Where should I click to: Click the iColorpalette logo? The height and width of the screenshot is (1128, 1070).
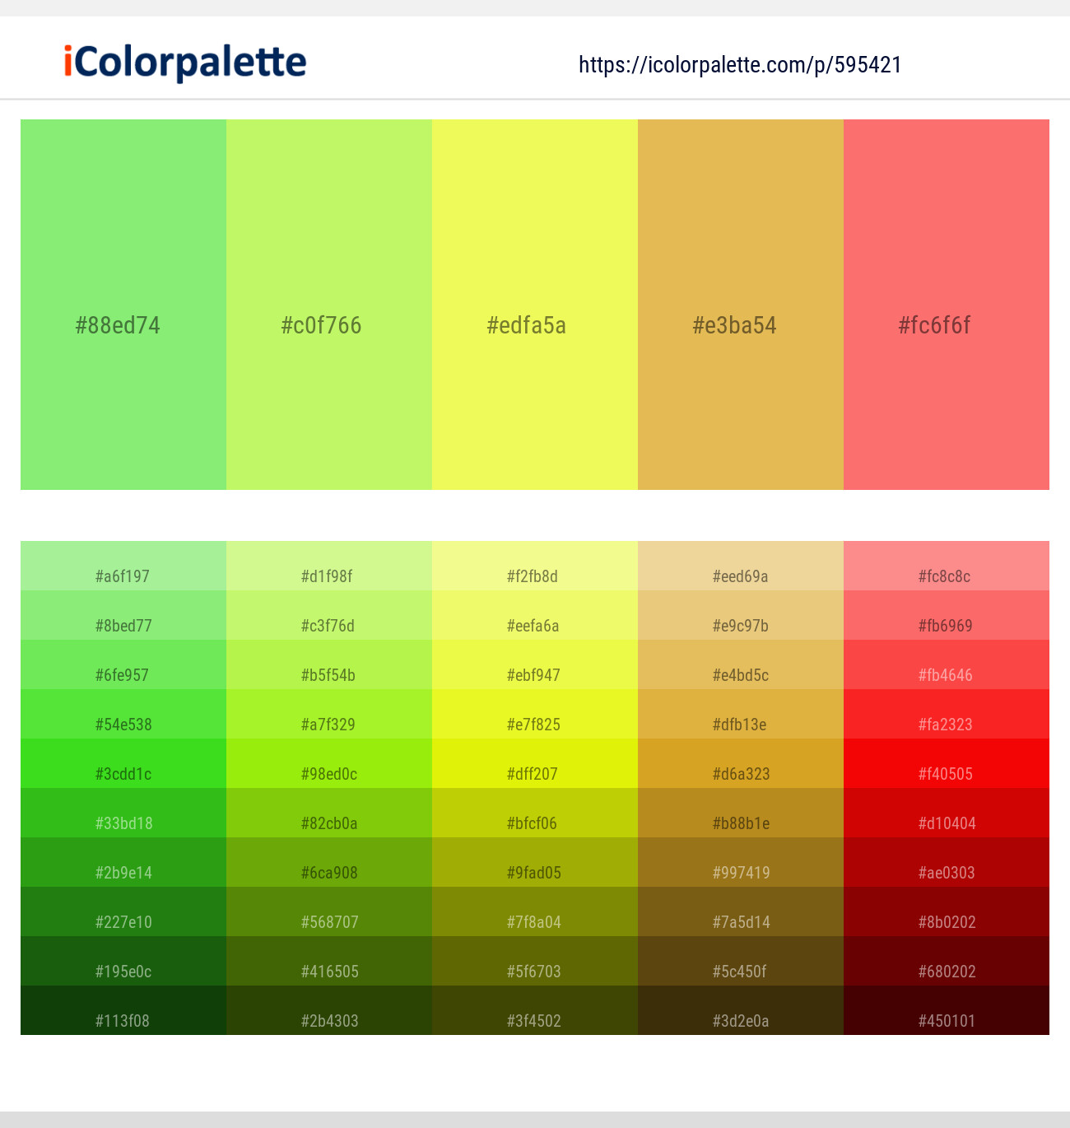coord(185,63)
